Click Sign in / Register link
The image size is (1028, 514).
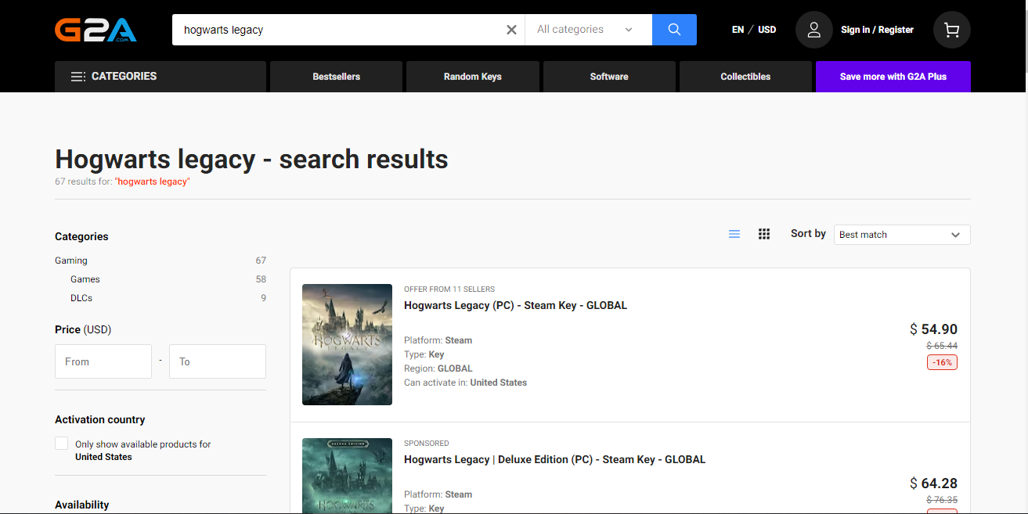click(x=877, y=30)
